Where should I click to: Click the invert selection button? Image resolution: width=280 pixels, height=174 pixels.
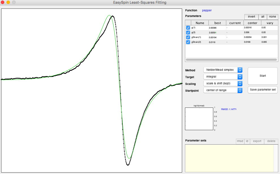[x=251, y=17]
